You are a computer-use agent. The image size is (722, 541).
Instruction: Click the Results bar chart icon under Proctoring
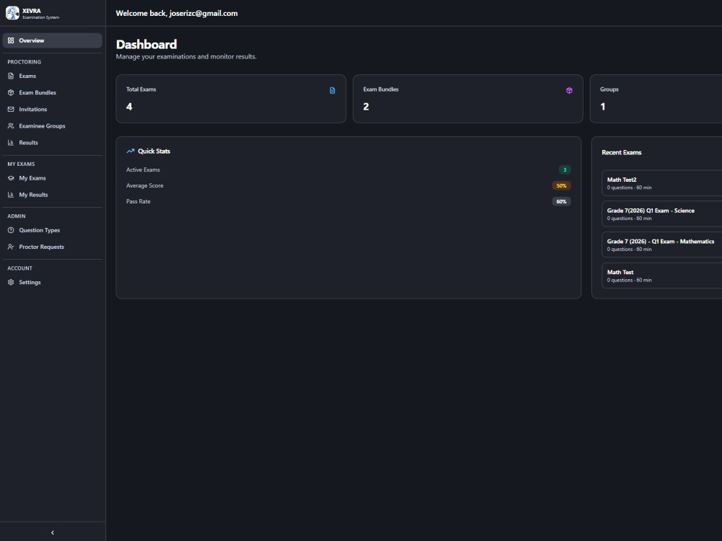[x=11, y=143]
